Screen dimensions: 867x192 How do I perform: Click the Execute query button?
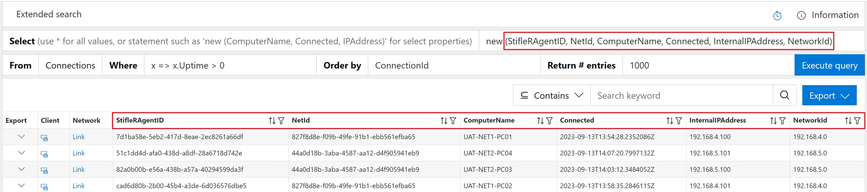(829, 66)
